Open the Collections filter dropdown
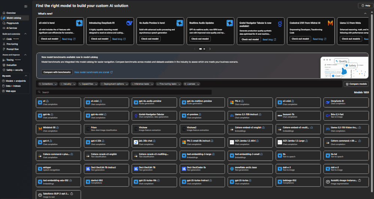374x199 pixels. coord(48,84)
